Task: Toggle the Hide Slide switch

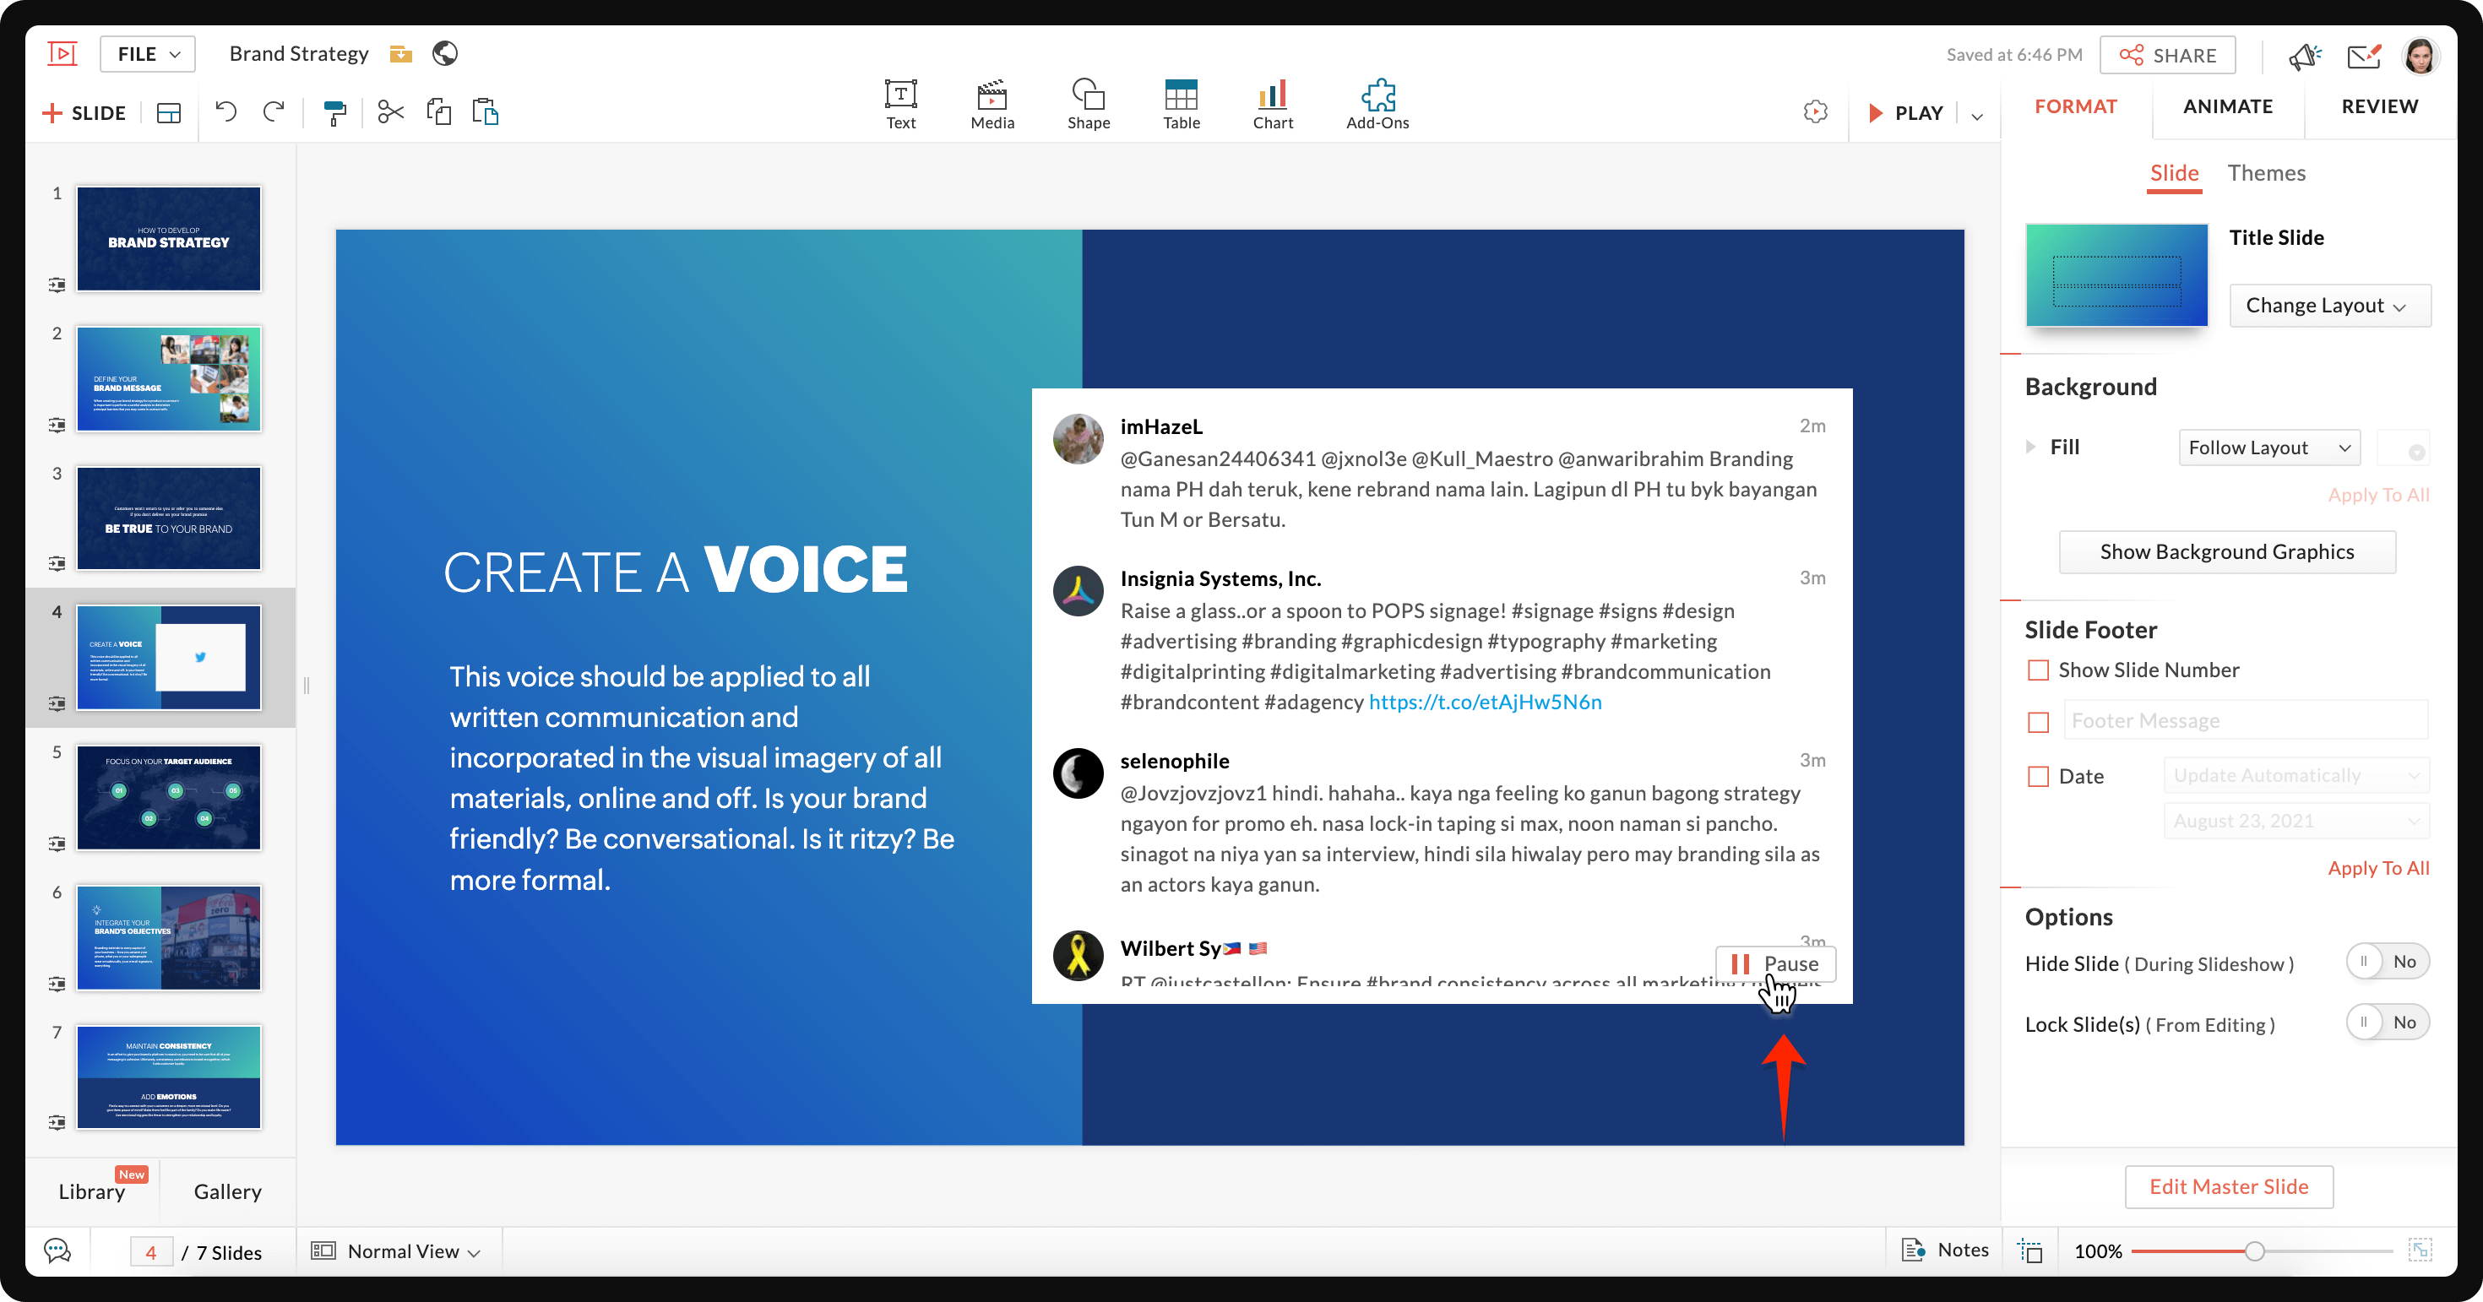Action: (2386, 962)
